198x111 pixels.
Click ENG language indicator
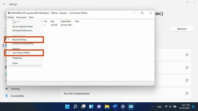pos(159,107)
